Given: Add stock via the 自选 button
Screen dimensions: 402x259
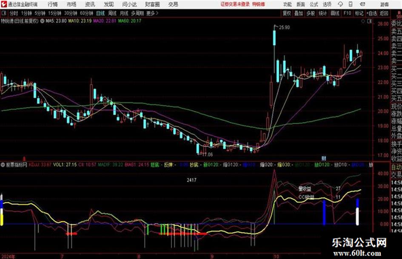Looking at the screenshot, I should point(371,13).
